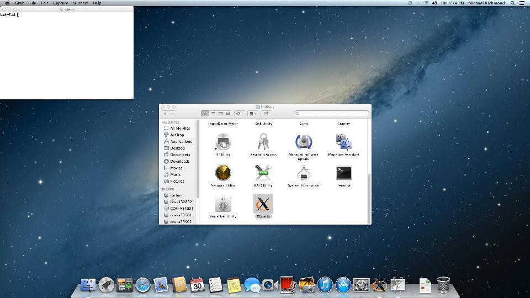The width and height of the screenshot is (530, 298).
Task: Open RAID Utility in Finder
Action: coord(263,173)
